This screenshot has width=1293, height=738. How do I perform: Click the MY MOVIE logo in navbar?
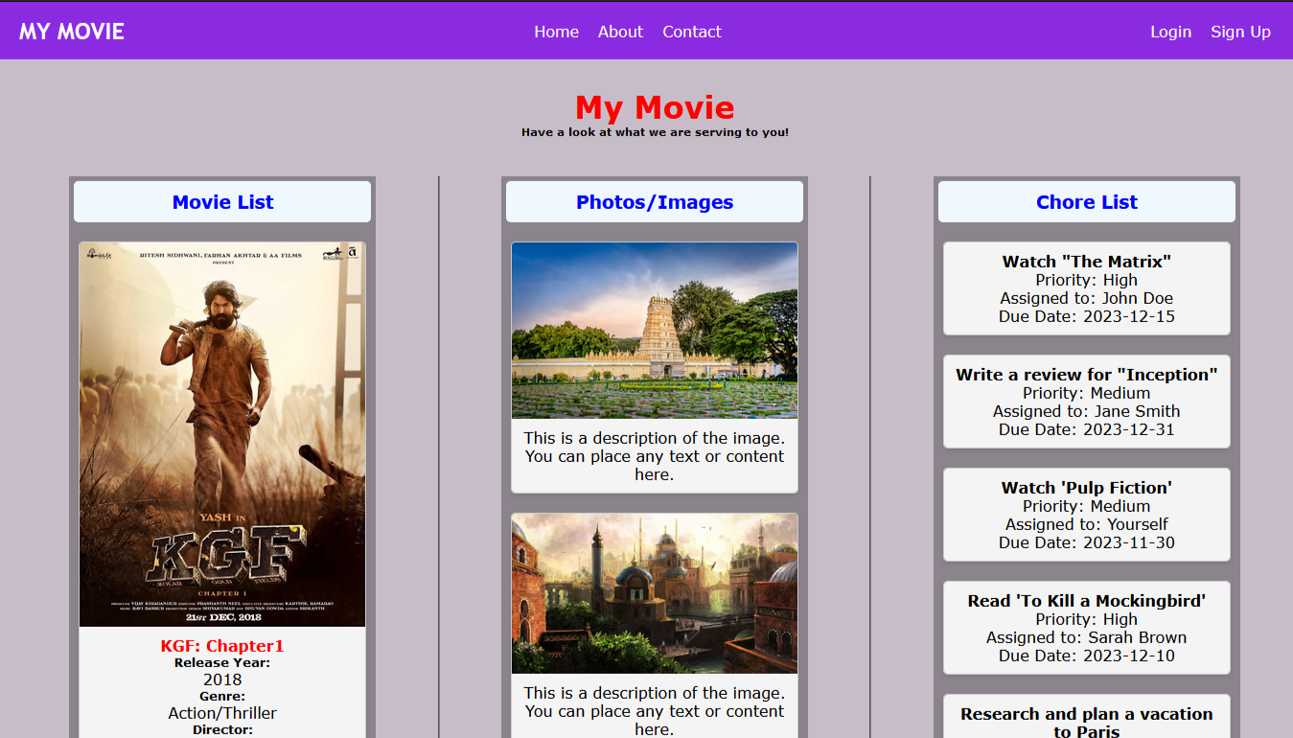click(x=72, y=32)
